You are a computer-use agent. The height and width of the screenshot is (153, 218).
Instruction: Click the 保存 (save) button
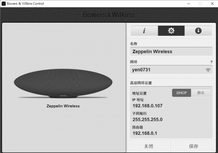tap(193, 146)
